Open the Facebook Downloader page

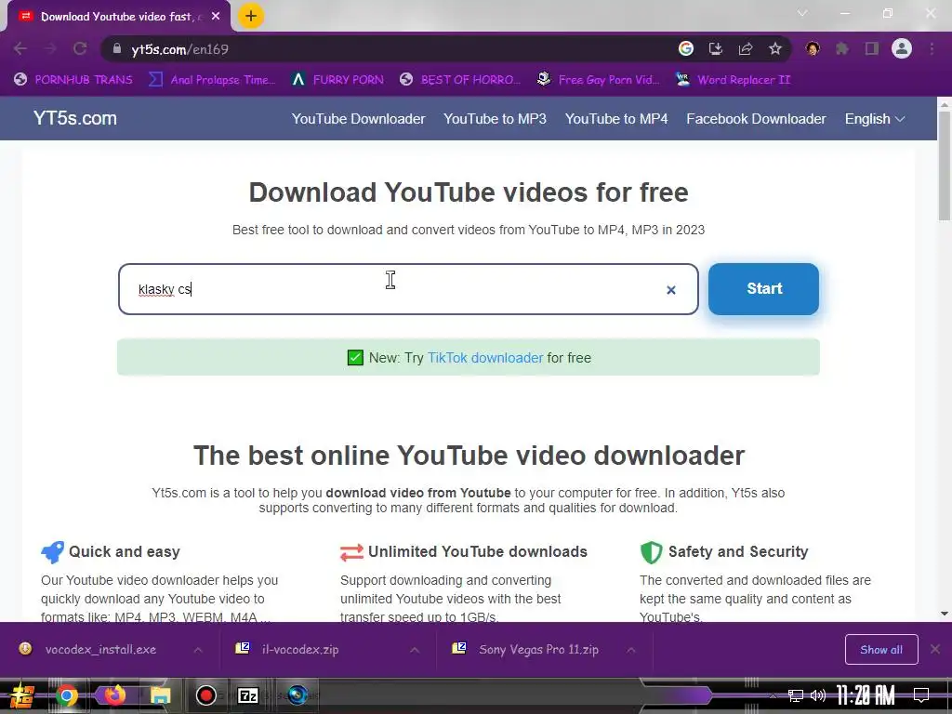(x=756, y=119)
